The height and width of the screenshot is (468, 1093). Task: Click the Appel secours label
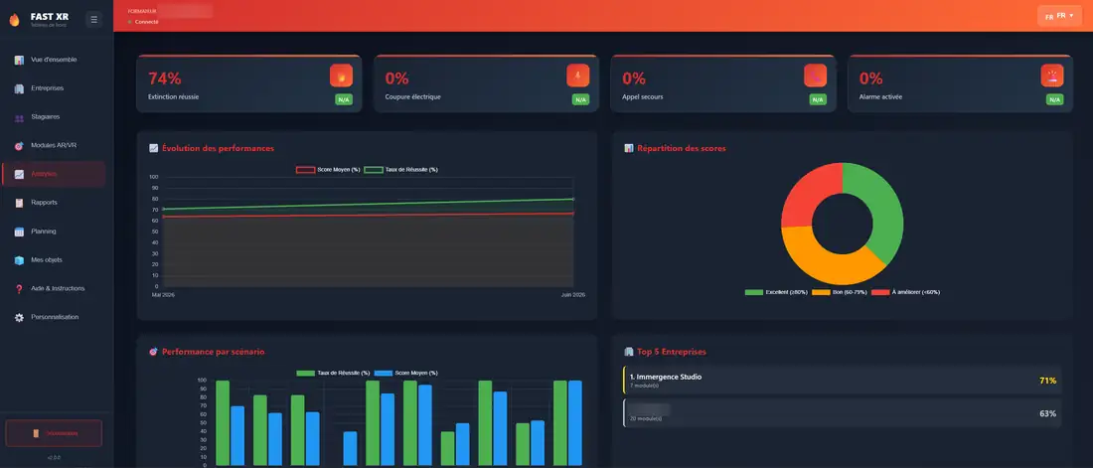pyautogui.click(x=642, y=97)
